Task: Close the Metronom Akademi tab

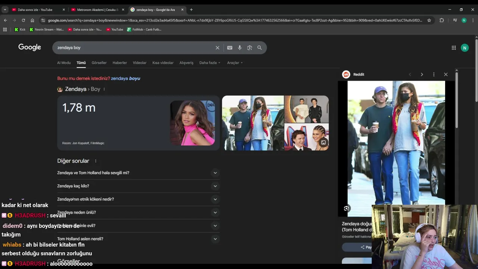Action: [123, 10]
